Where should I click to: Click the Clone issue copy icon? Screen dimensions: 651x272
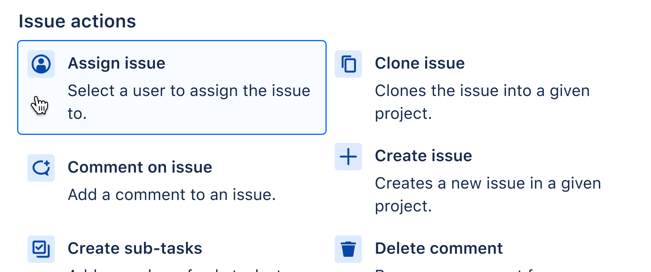point(348,64)
